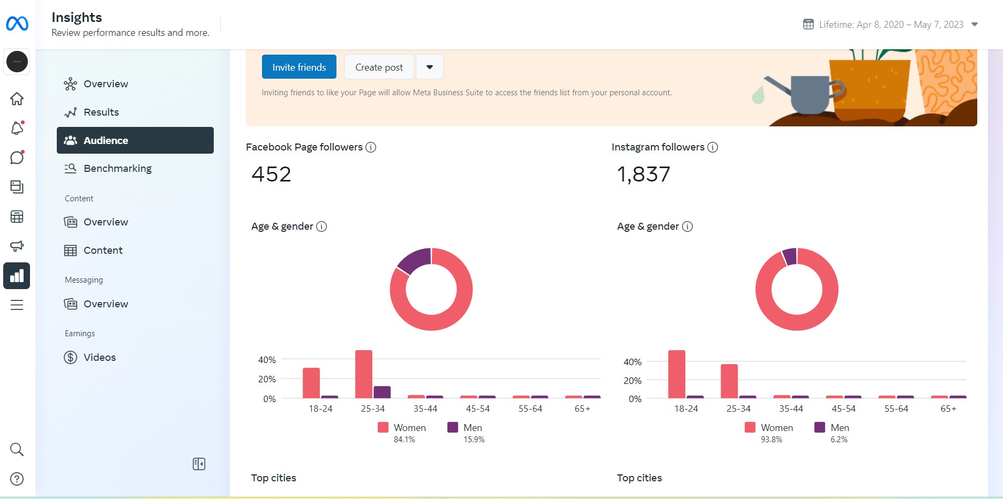Click the Create post button

click(379, 67)
